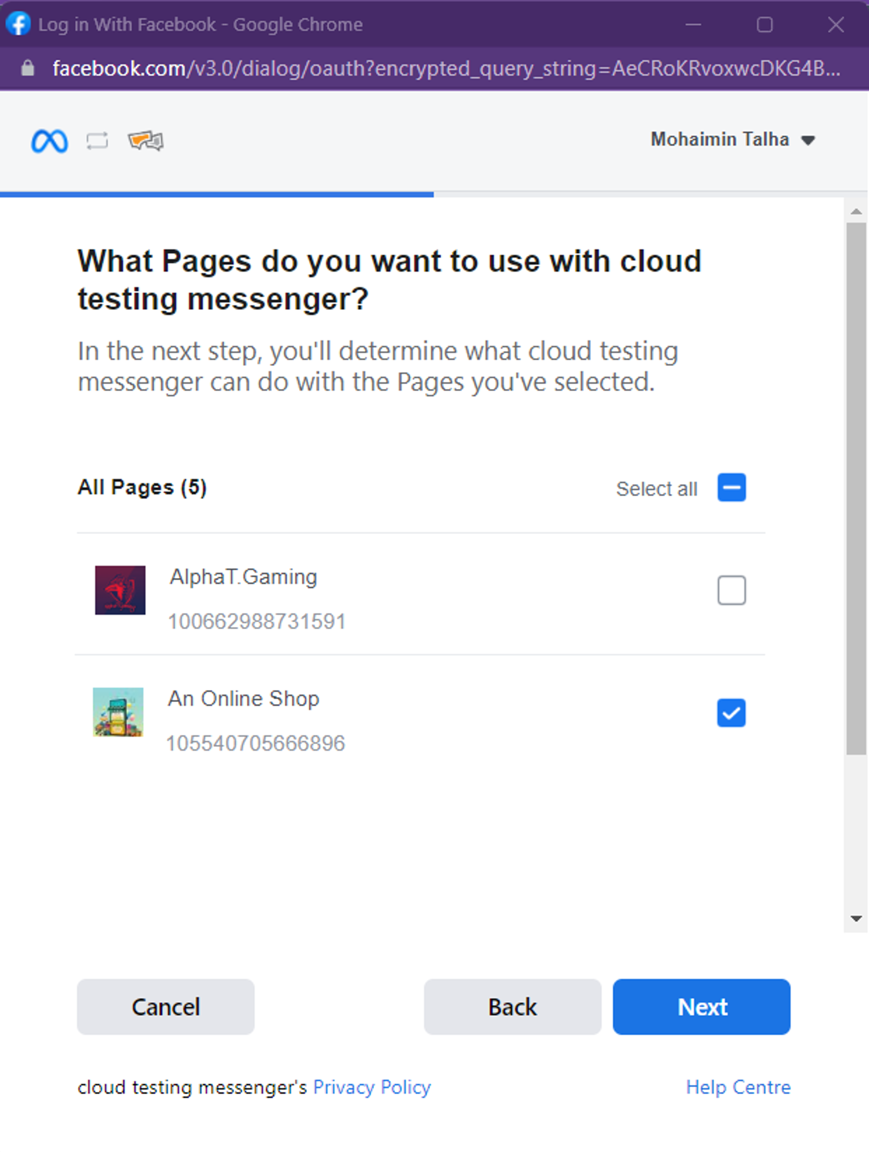
Task: Uncheck the An Online Shop checkbox
Action: 732,712
